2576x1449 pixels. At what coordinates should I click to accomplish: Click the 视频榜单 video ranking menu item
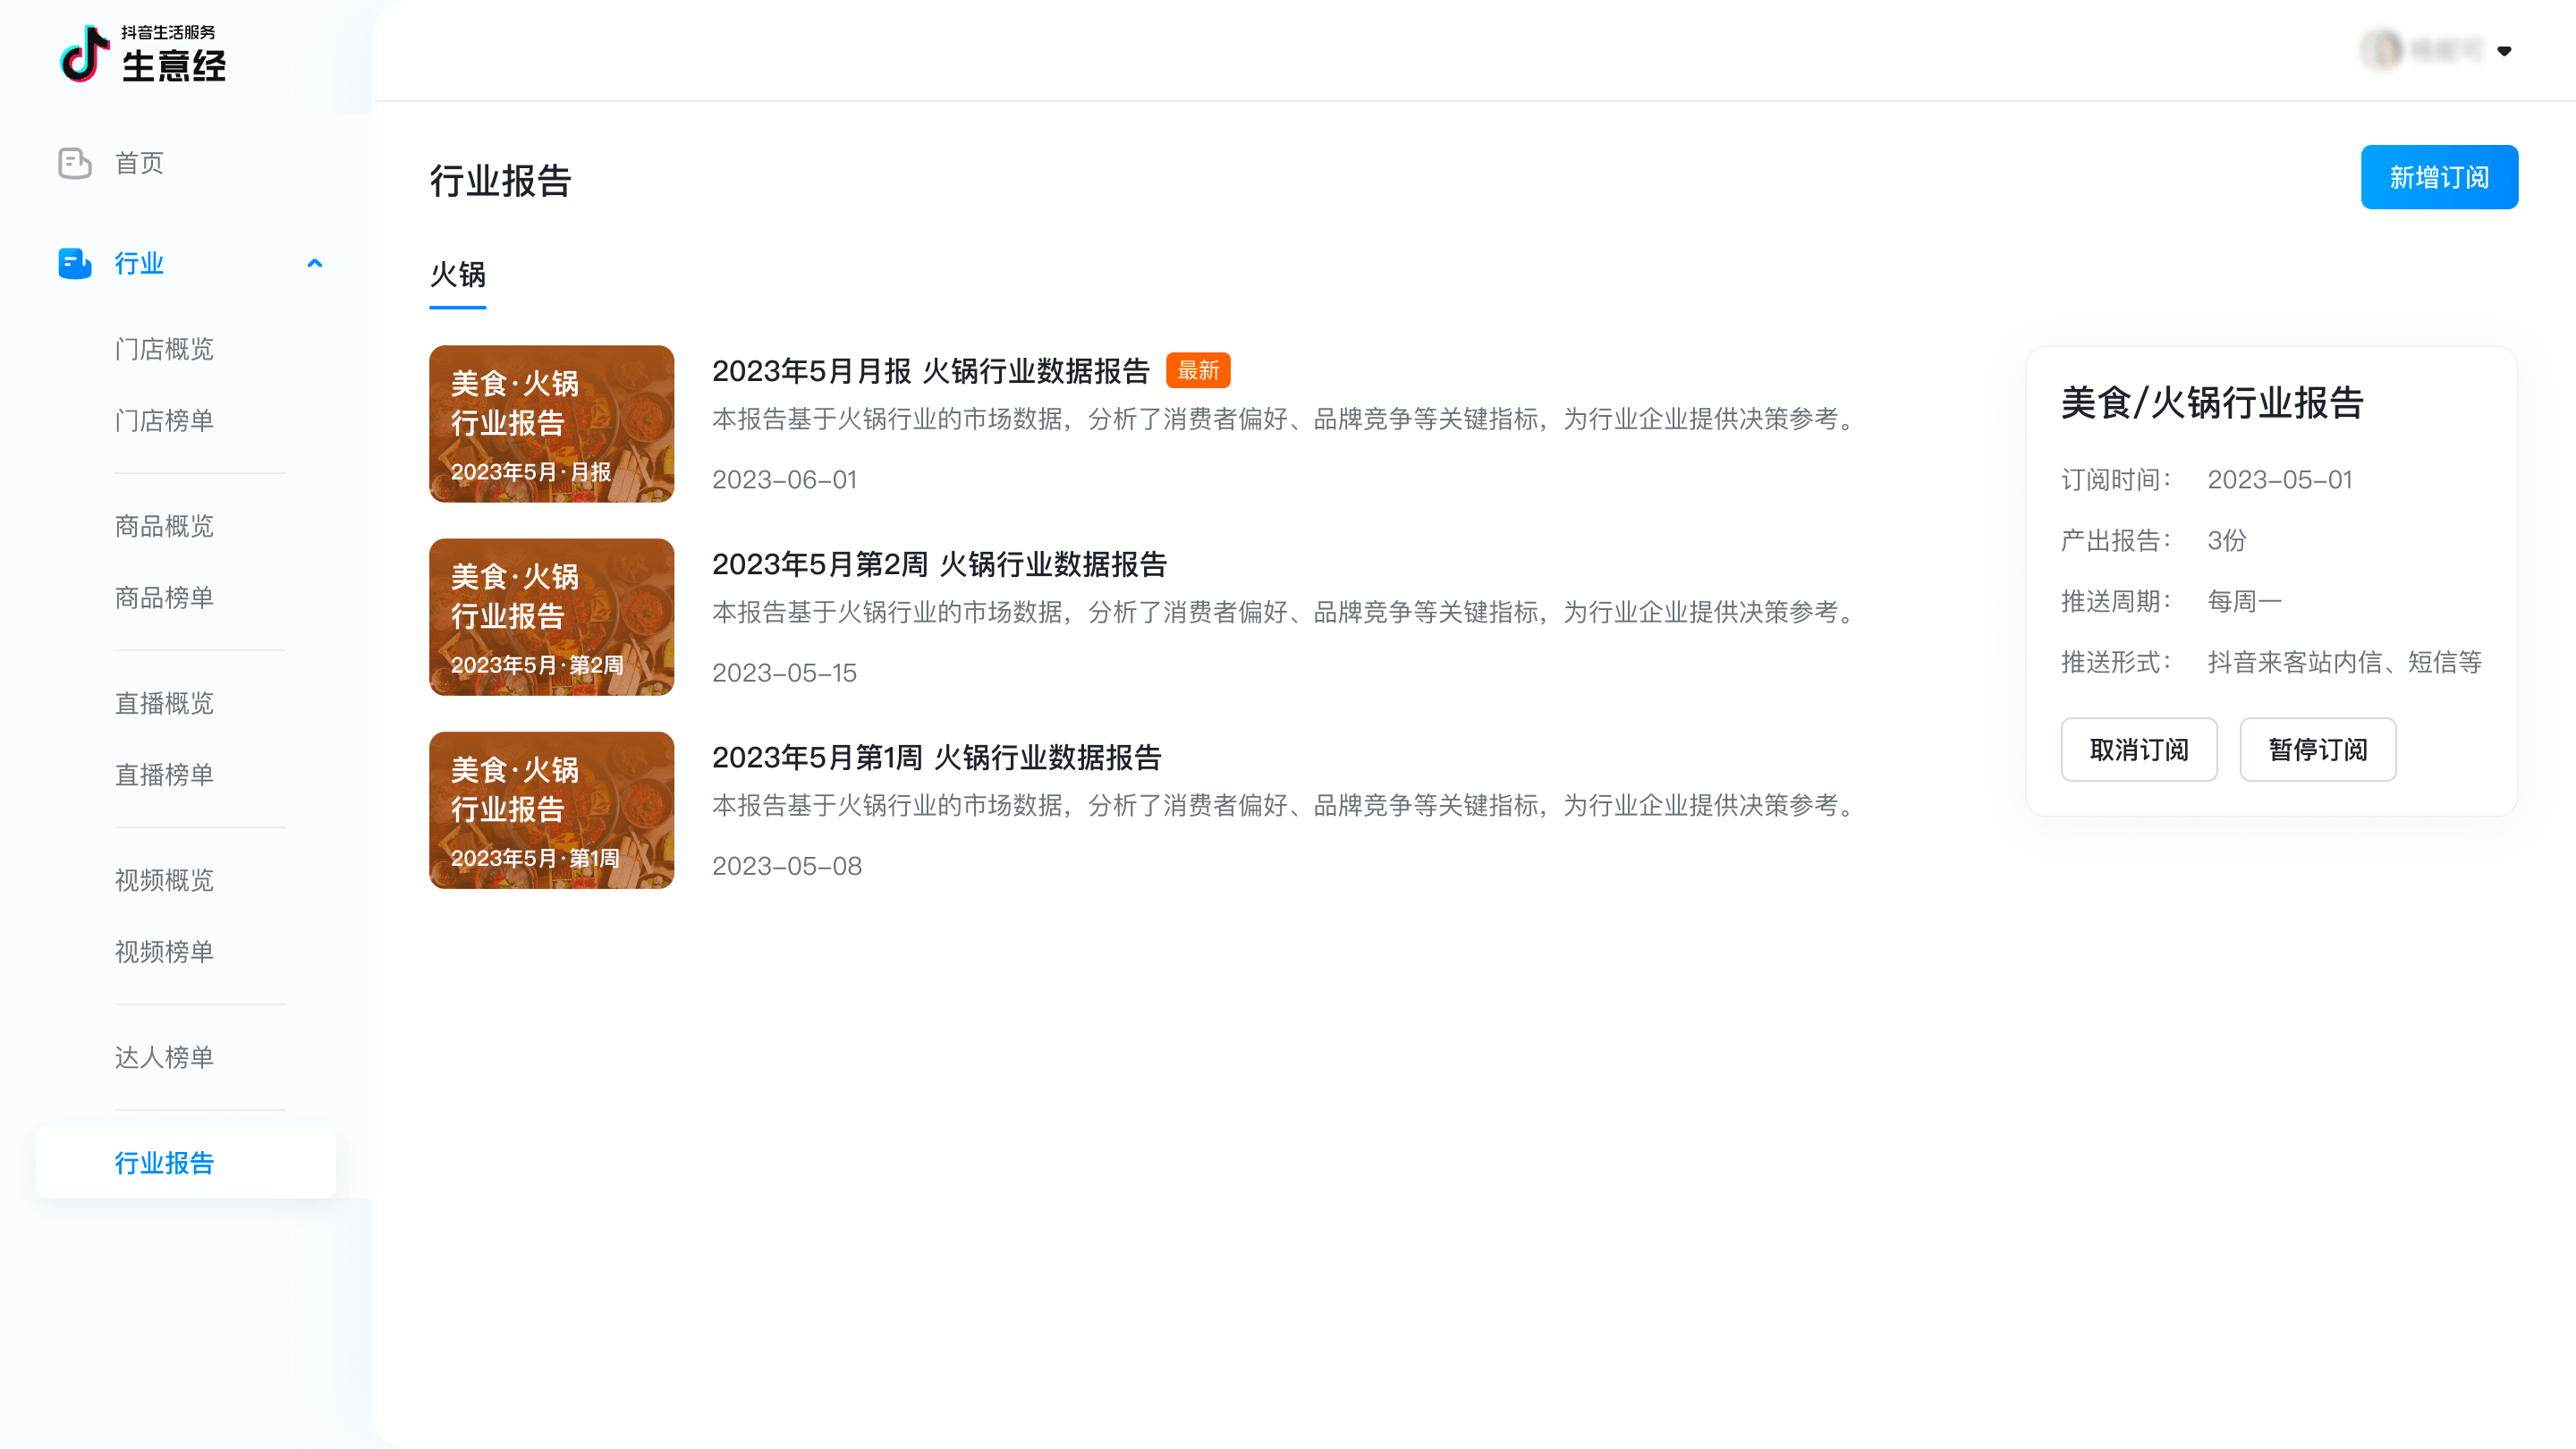tap(165, 952)
